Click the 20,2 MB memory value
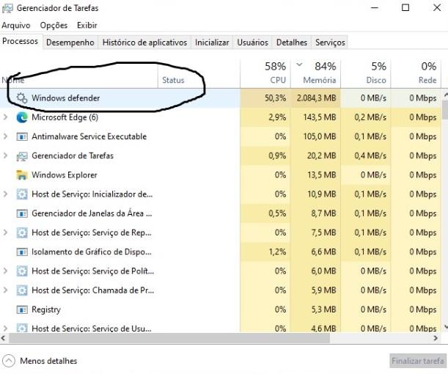448x374 pixels. tap(321, 155)
